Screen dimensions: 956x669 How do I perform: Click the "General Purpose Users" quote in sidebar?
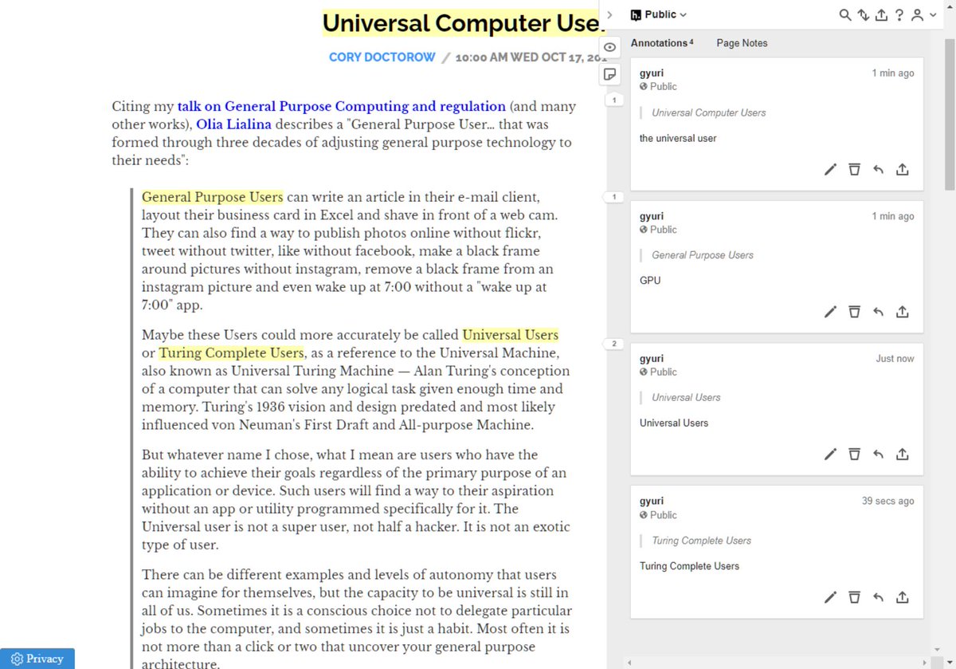click(x=702, y=255)
